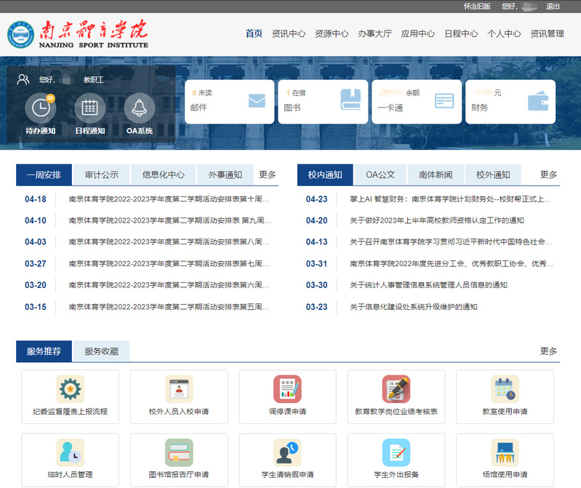Switch to the 服务收藏 tab
Viewport: 581px width, 488px height.
101,351
